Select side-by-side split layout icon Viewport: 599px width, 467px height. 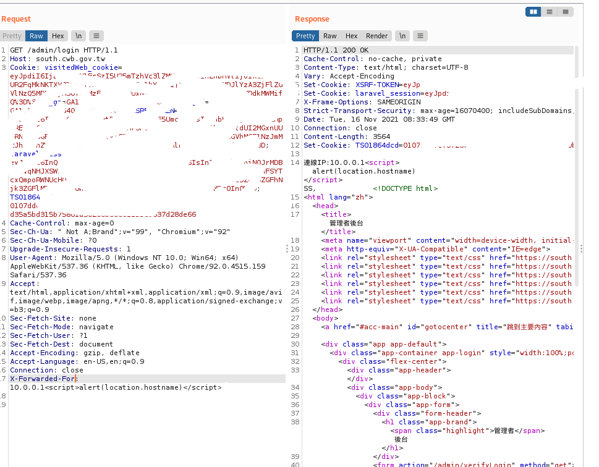click(x=533, y=12)
